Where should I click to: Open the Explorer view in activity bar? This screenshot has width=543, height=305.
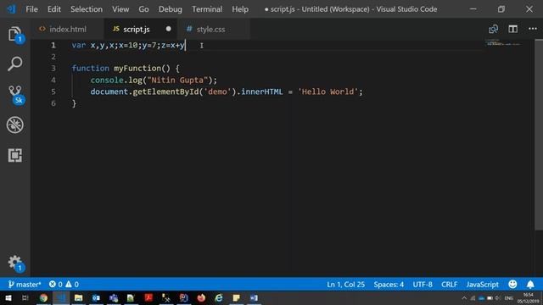(15, 34)
